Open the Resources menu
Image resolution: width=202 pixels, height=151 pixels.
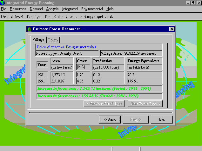click(18, 9)
